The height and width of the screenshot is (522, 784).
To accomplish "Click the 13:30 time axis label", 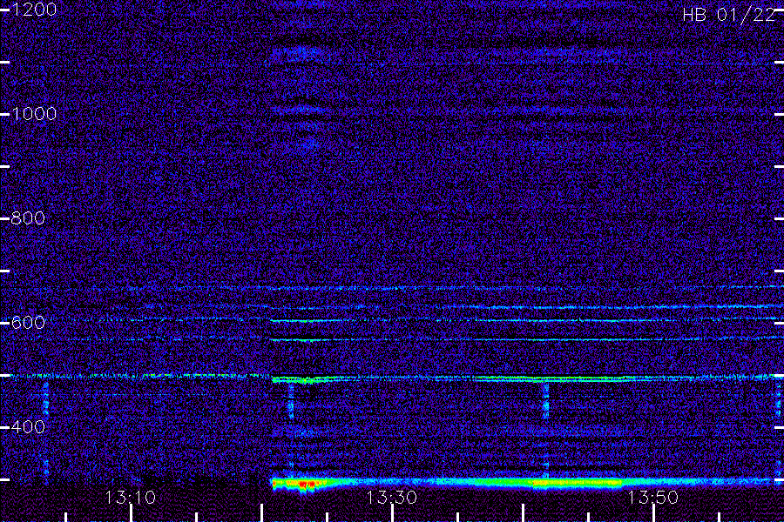I will pyautogui.click(x=391, y=498).
